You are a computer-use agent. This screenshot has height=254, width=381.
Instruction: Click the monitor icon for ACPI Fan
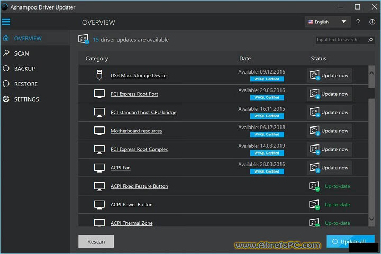click(x=99, y=168)
